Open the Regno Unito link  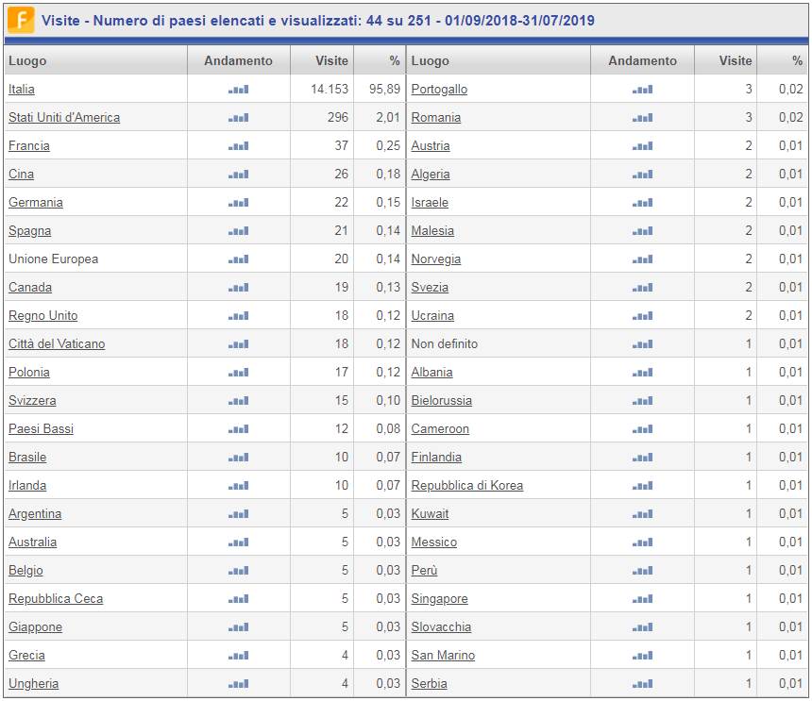click(x=43, y=315)
